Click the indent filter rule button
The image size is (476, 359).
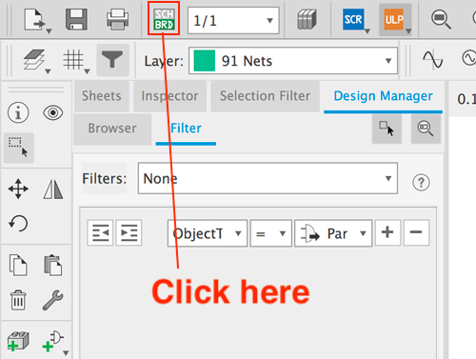[129, 232]
